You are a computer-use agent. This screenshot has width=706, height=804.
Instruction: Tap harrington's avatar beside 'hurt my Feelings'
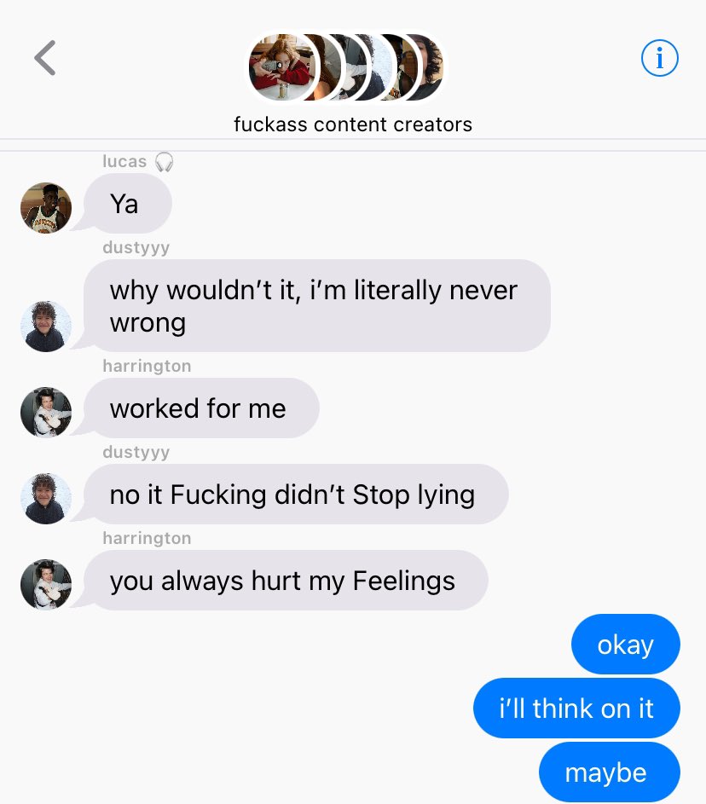[46, 585]
